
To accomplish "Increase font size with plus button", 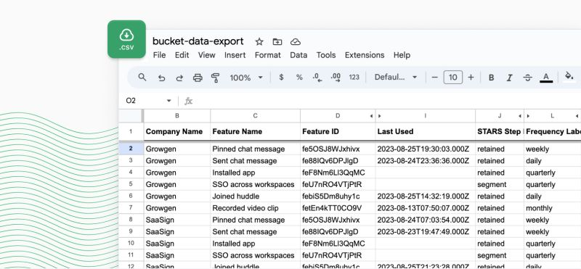I will click(x=471, y=78).
